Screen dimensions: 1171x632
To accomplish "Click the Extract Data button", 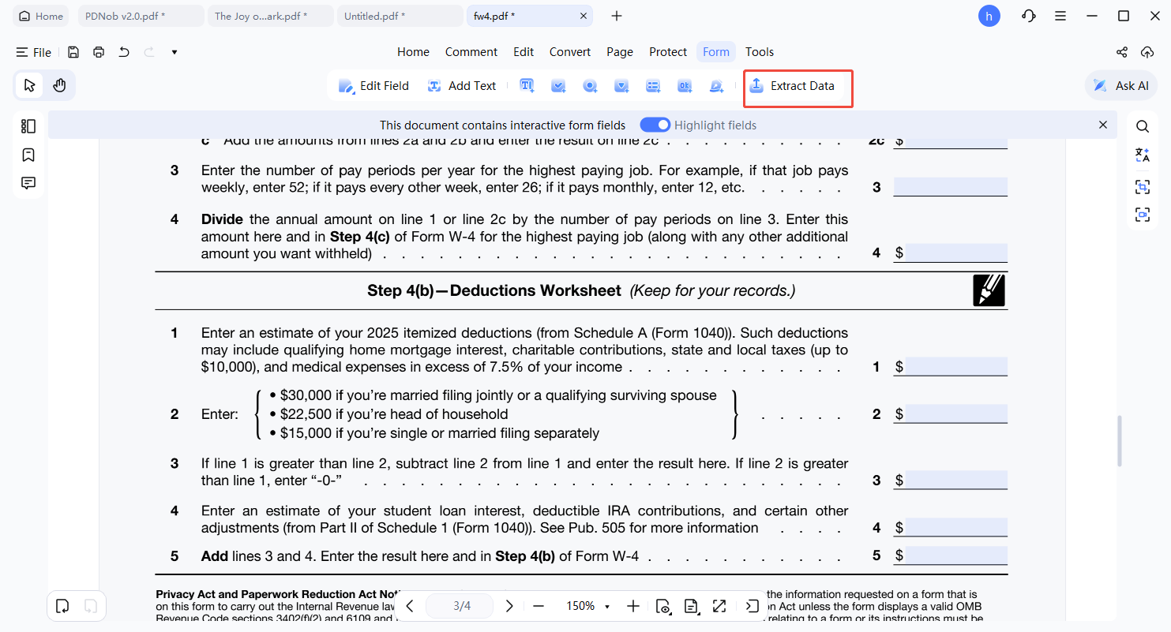I will 798,85.
